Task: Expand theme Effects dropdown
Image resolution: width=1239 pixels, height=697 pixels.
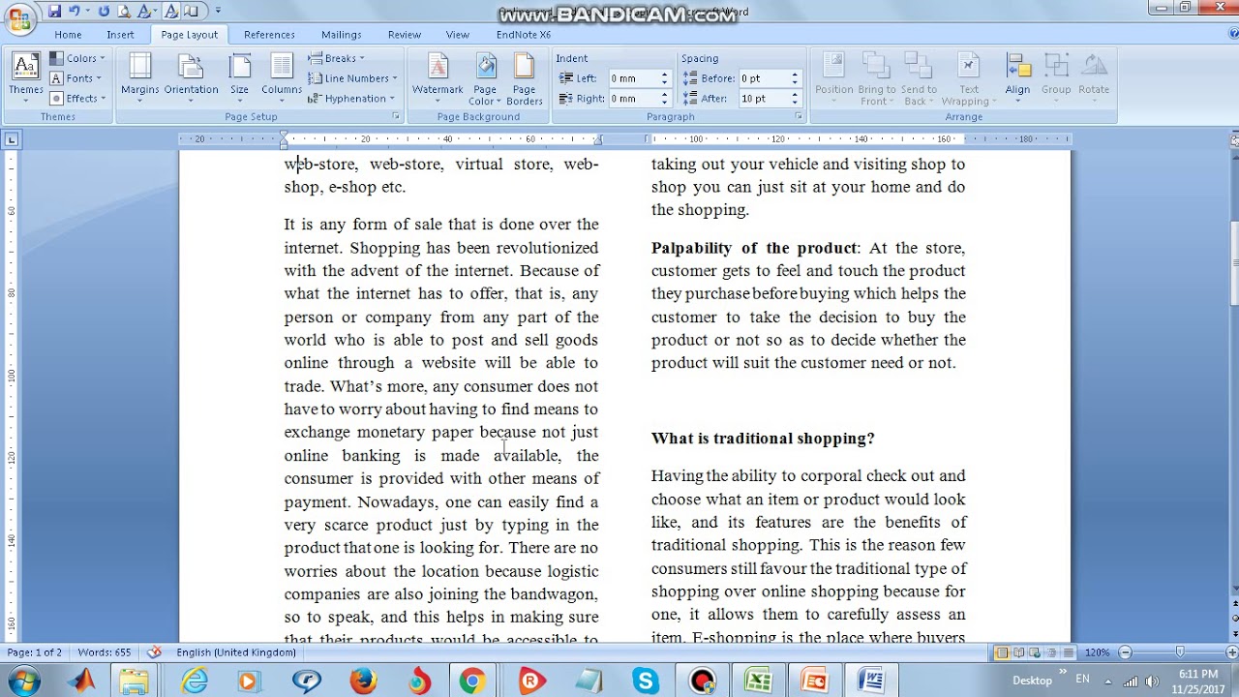Action: pyautogui.click(x=76, y=98)
